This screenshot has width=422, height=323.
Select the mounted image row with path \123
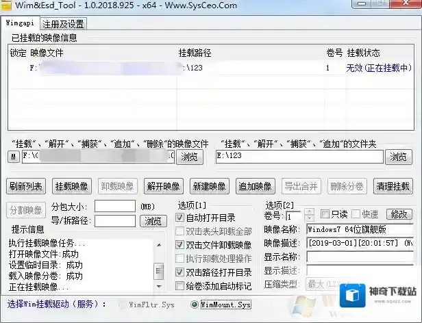click(206, 68)
